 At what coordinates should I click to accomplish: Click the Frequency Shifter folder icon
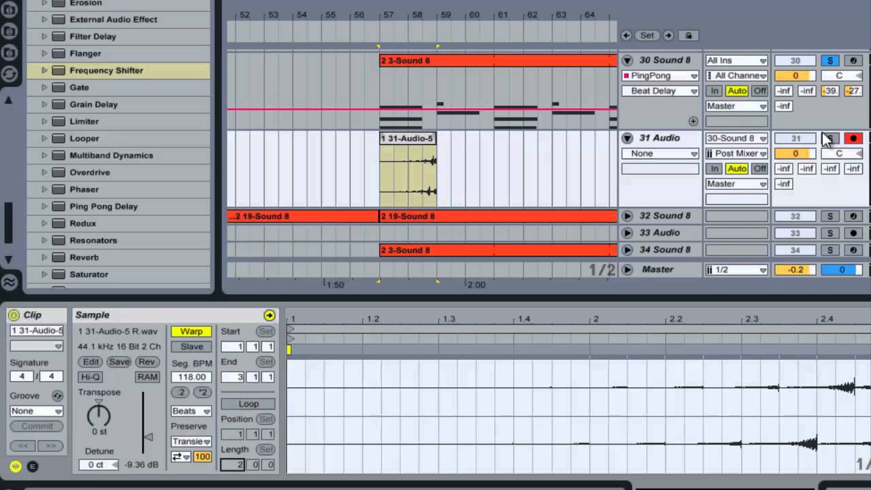pos(59,70)
